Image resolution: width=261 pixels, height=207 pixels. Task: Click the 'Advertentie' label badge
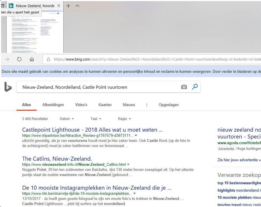pyautogui.click(x=226, y=149)
